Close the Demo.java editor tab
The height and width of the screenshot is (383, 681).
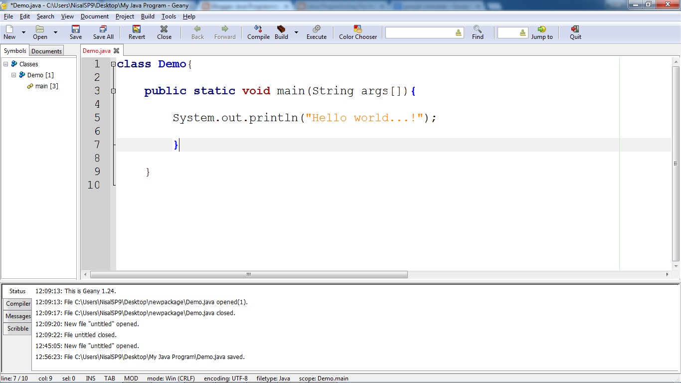[x=116, y=50]
